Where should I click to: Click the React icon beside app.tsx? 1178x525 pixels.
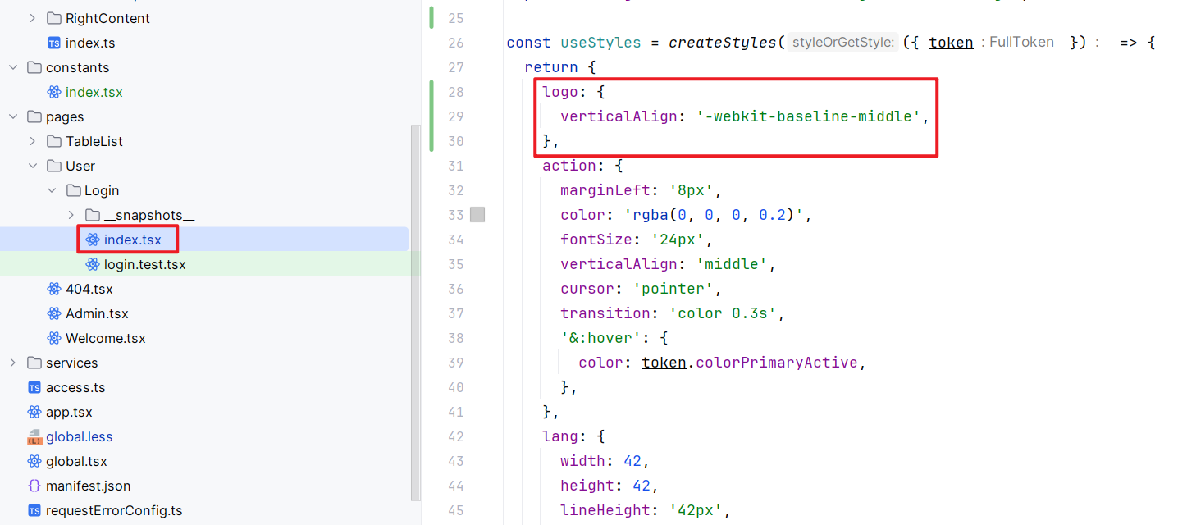click(x=34, y=412)
